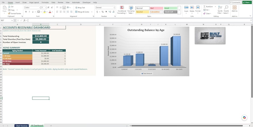Click the Paste clipboard icon
This screenshot has height=127, width=253.
point(4,8)
